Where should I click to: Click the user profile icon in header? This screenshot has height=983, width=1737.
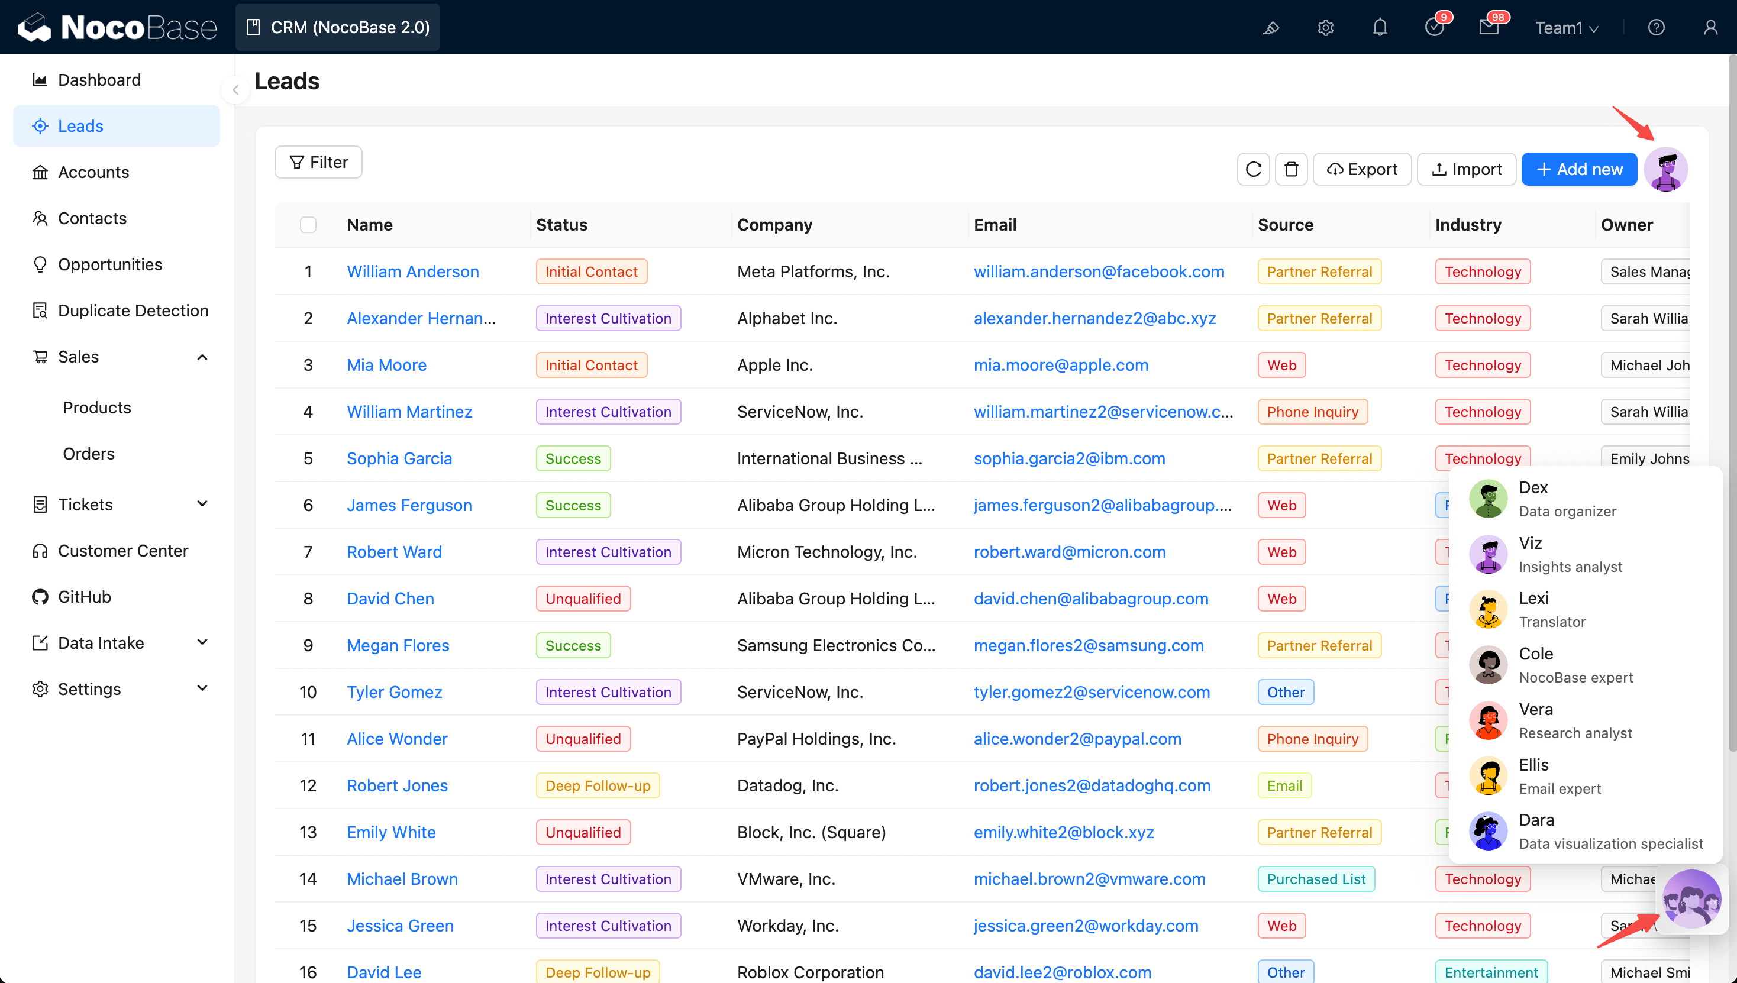tap(1710, 28)
